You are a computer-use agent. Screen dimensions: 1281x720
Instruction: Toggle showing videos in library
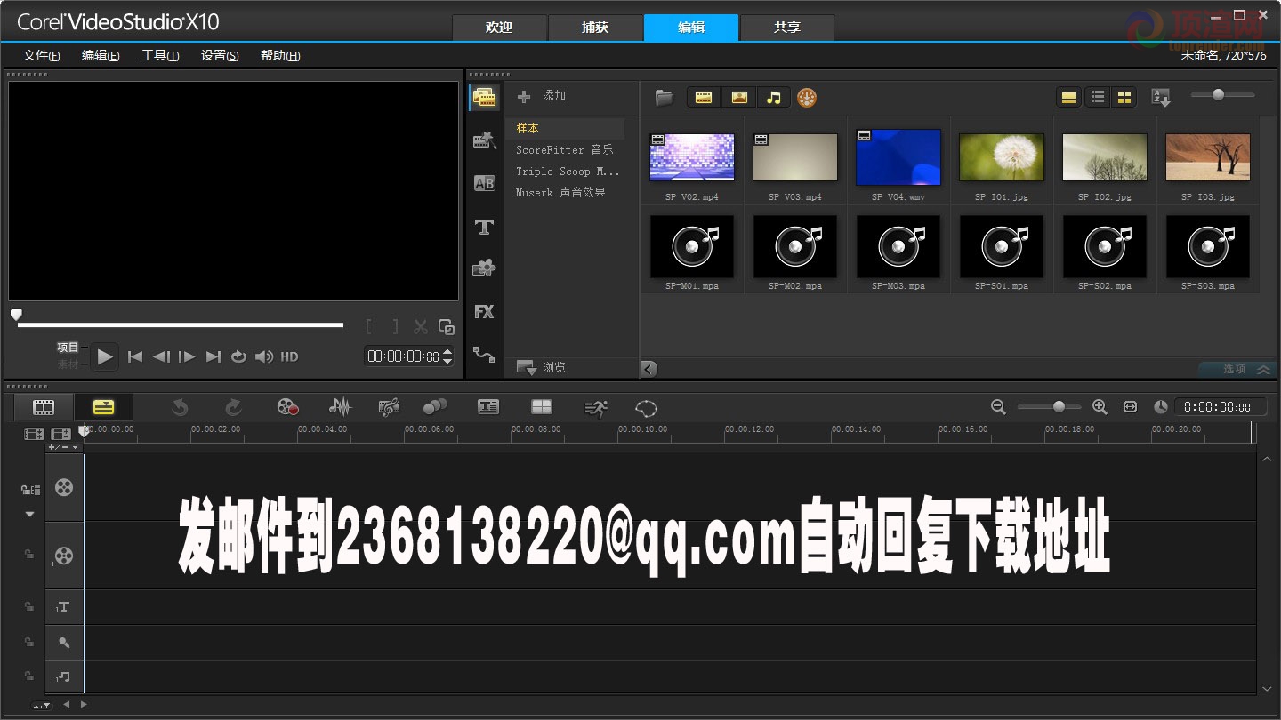(704, 98)
